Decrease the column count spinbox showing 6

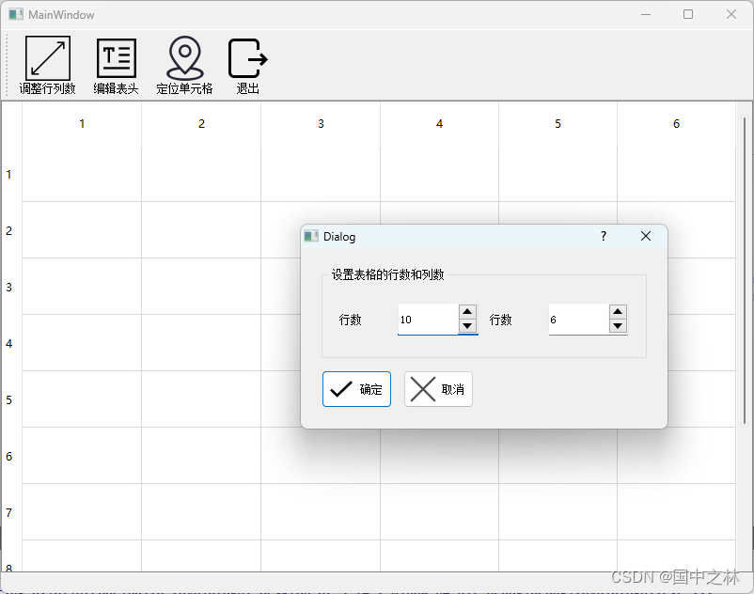618,326
